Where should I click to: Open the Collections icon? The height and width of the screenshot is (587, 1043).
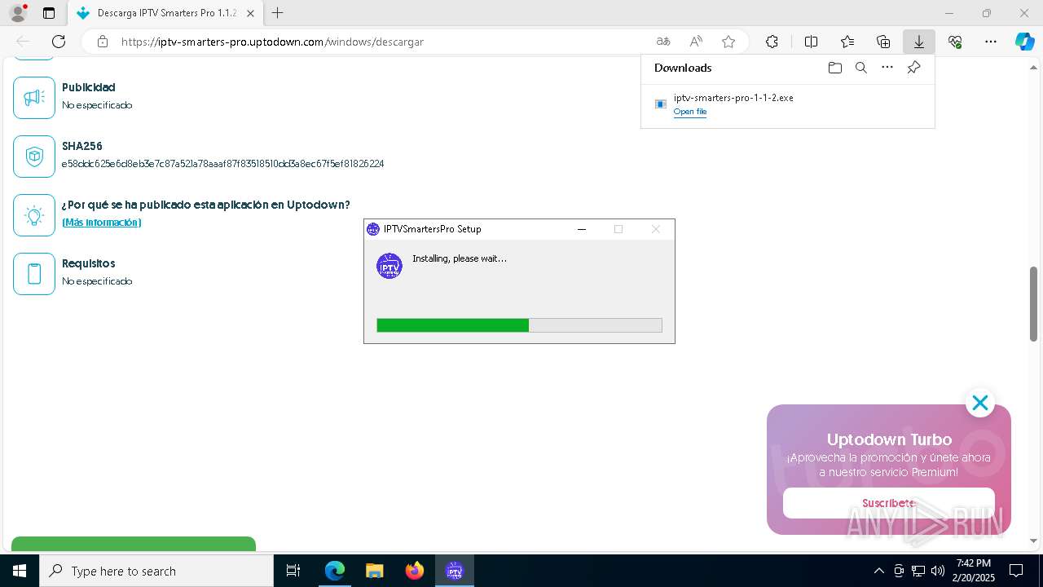click(x=883, y=42)
